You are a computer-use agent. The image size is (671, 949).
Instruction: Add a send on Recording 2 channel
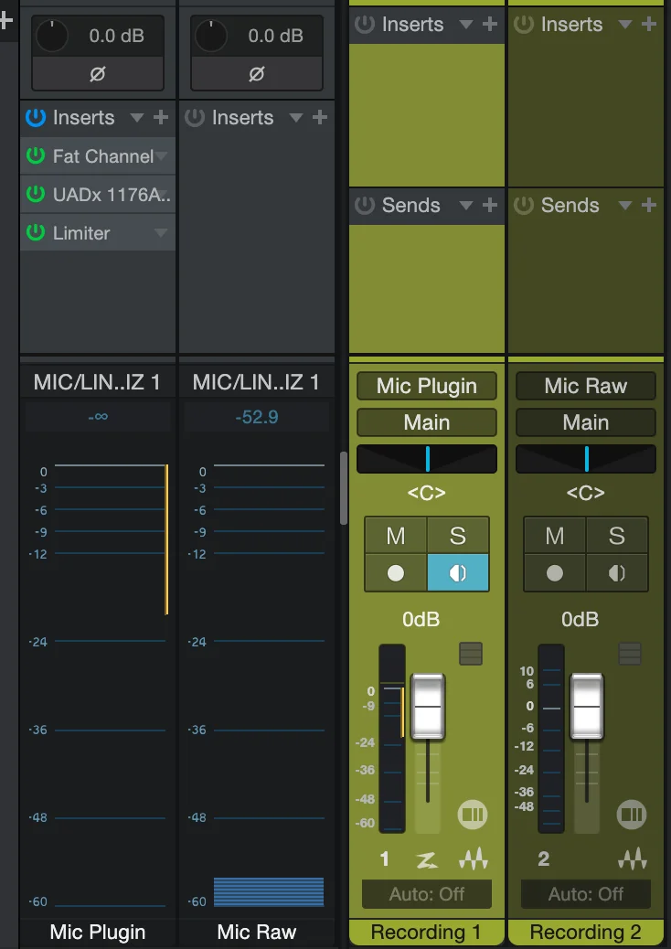[649, 205]
